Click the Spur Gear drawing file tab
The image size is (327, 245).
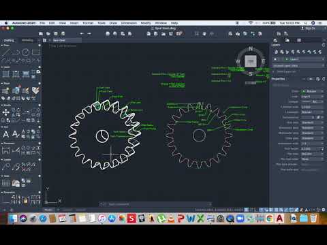point(66,40)
